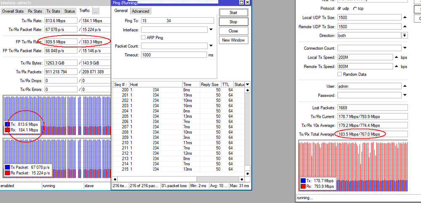The image size is (421, 203).
Task: Sort ping results by Seq # column
Action: pos(121,85)
